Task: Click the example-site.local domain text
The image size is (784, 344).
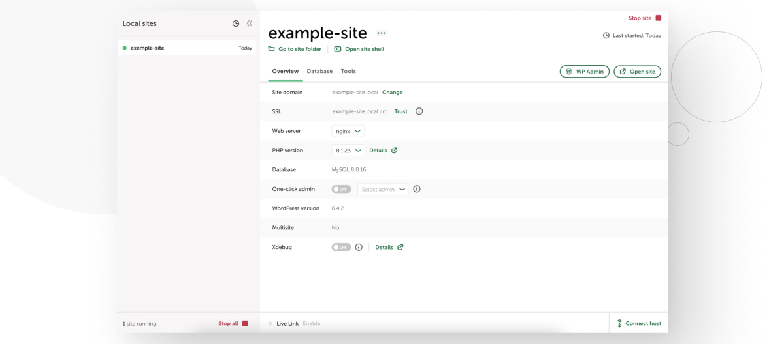Action: tap(355, 92)
